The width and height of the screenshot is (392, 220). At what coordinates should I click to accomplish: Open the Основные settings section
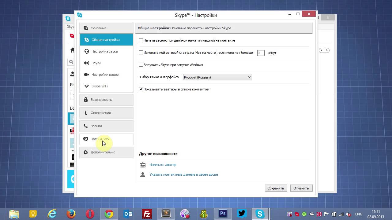[106, 28]
